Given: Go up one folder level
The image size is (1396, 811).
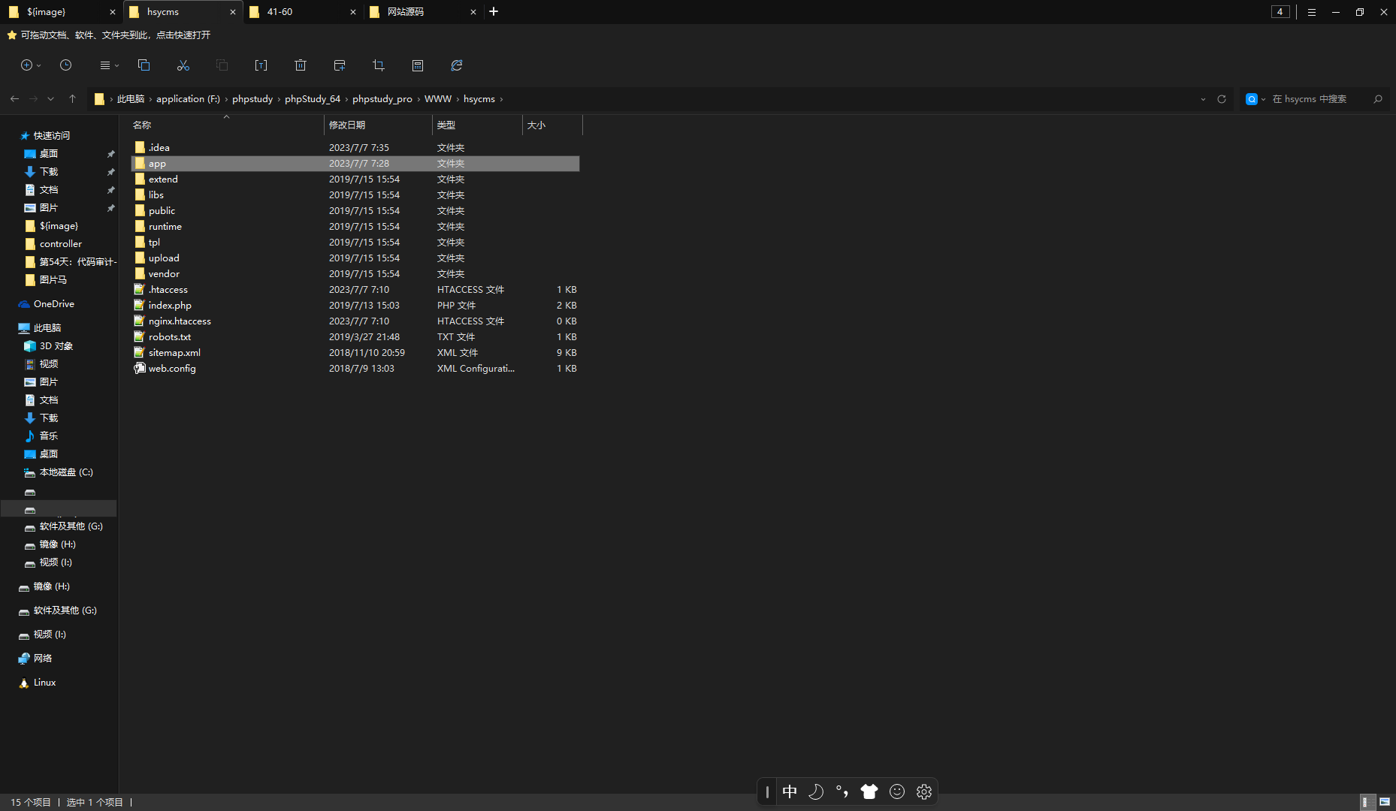Looking at the screenshot, I should click(x=72, y=99).
